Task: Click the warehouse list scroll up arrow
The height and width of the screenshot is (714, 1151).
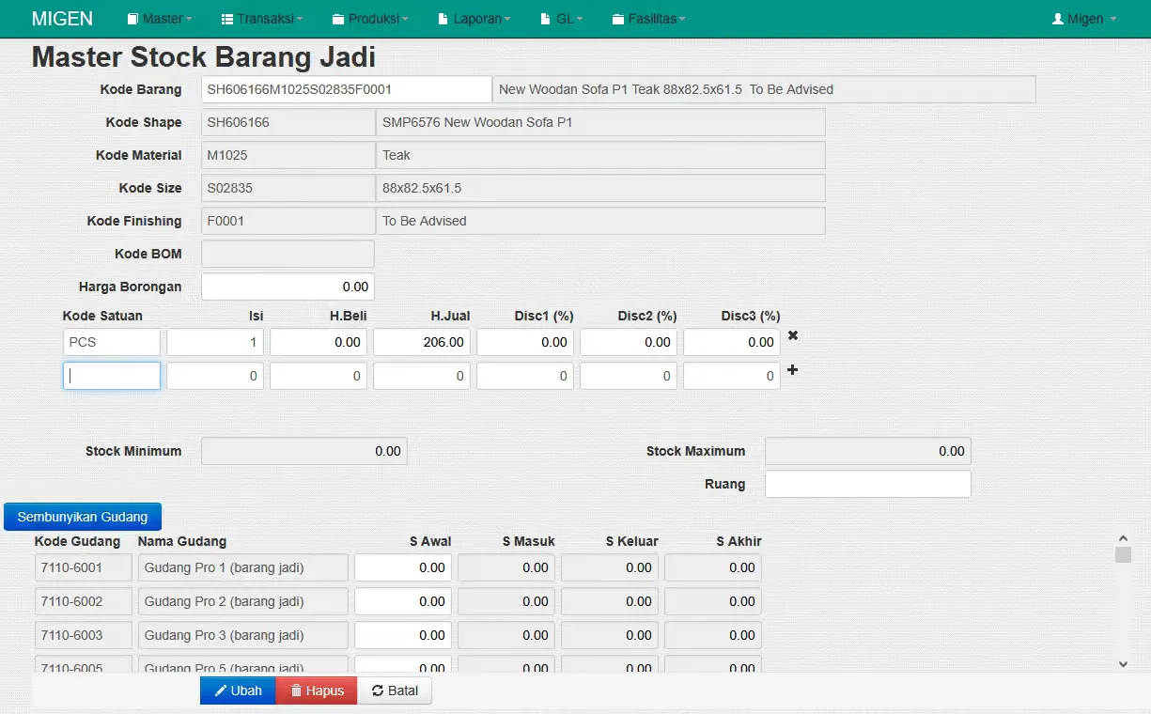Action: pos(1123,537)
